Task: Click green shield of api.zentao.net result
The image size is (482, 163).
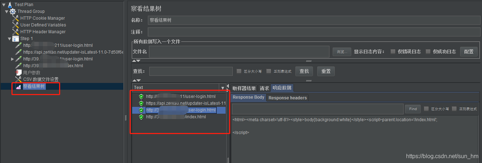Action: tap(141, 103)
